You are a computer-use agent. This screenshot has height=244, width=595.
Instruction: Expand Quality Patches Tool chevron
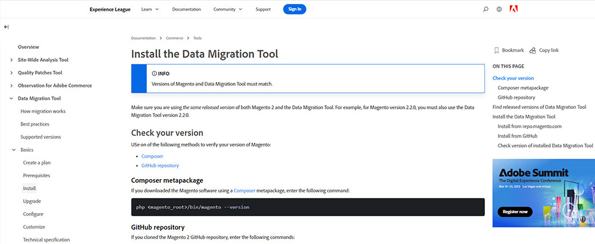(11, 73)
